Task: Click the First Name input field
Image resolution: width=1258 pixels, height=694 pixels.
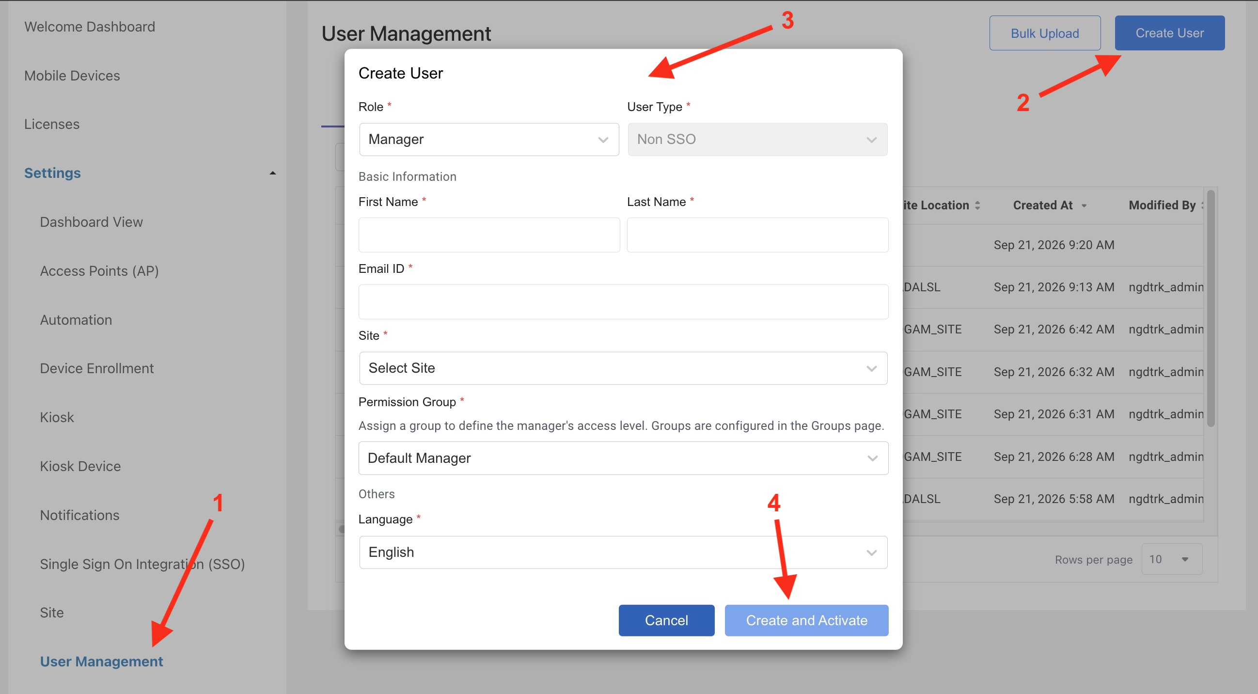Action: point(489,235)
